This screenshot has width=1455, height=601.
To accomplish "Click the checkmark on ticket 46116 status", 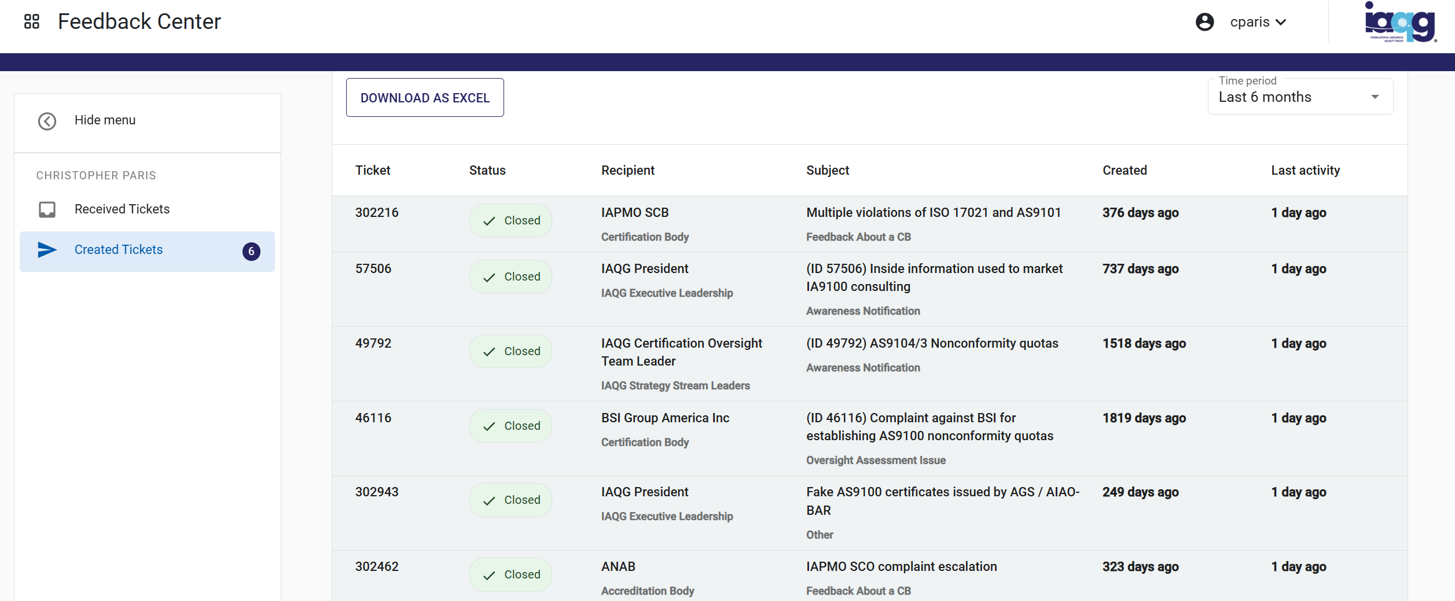I will [489, 426].
